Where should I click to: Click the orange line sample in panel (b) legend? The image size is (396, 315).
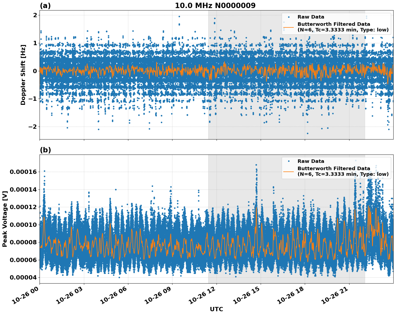click(x=289, y=171)
